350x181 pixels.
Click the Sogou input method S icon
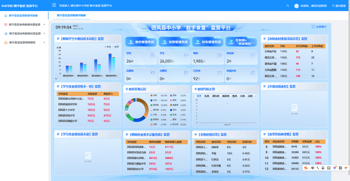click(x=306, y=168)
